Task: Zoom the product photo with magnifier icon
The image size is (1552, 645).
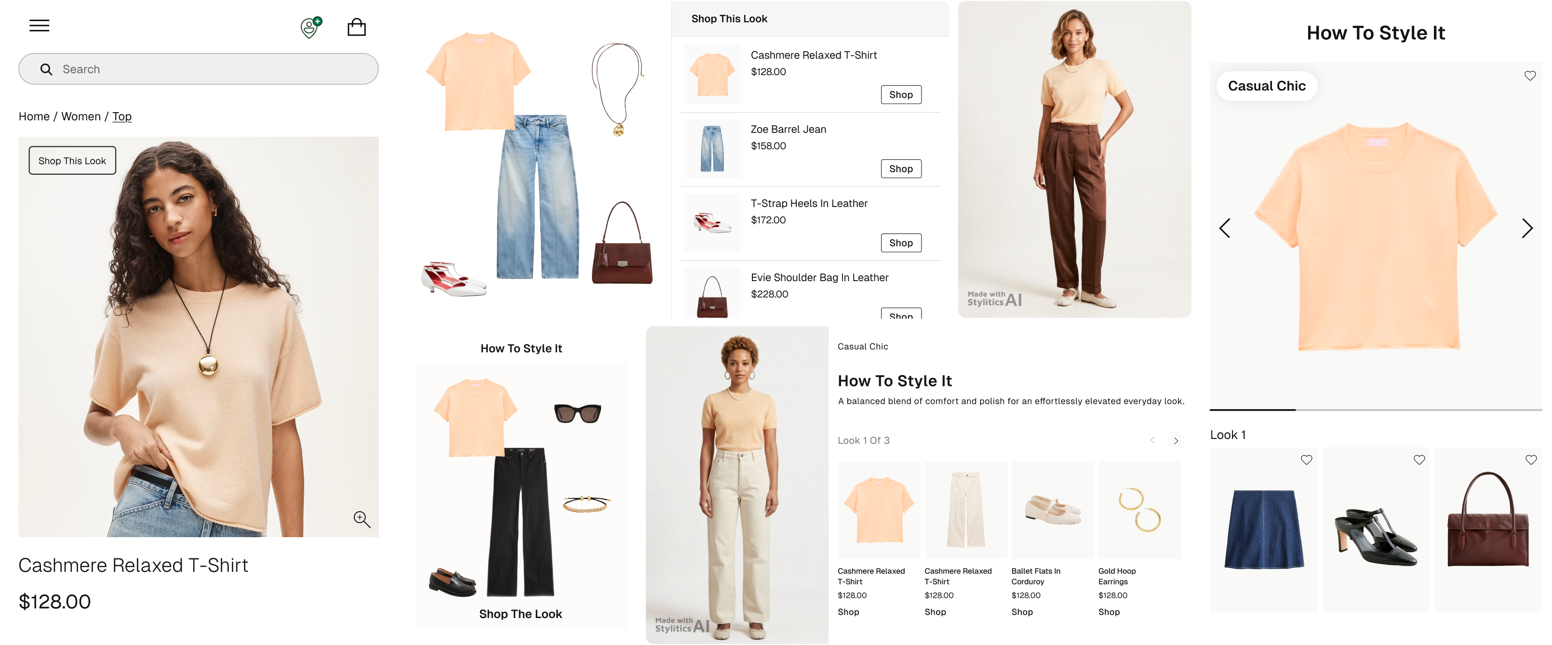Action: [x=361, y=519]
